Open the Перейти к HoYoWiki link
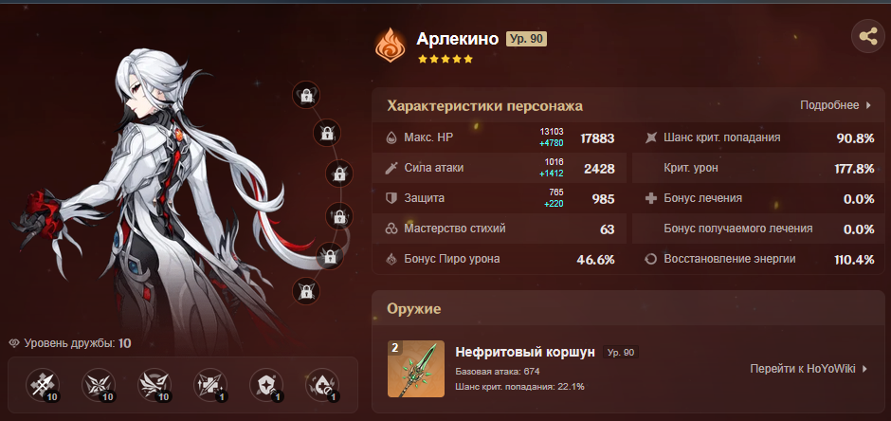 pyautogui.click(x=809, y=369)
